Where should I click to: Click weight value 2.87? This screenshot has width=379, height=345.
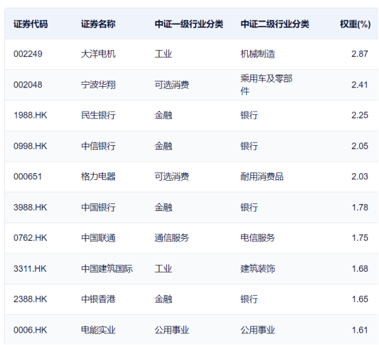point(360,54)
